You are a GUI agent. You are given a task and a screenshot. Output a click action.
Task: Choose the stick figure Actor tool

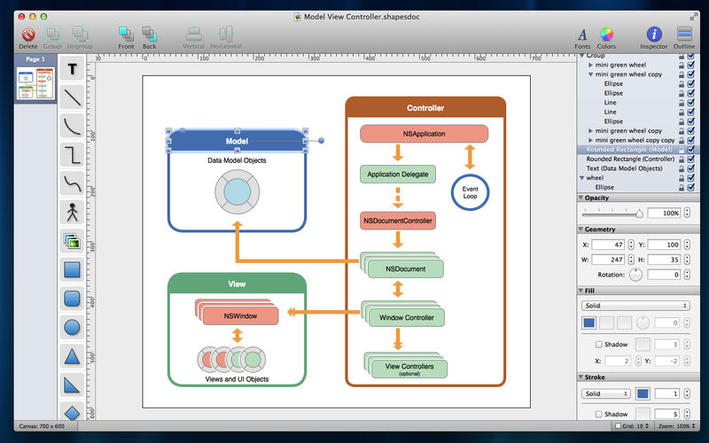click(73, 213)
